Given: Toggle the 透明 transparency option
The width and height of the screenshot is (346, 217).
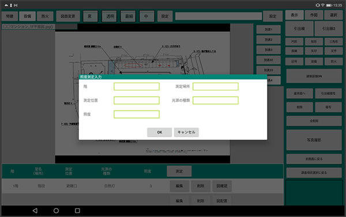Looking at the screenshot, I should click(110, 16).
